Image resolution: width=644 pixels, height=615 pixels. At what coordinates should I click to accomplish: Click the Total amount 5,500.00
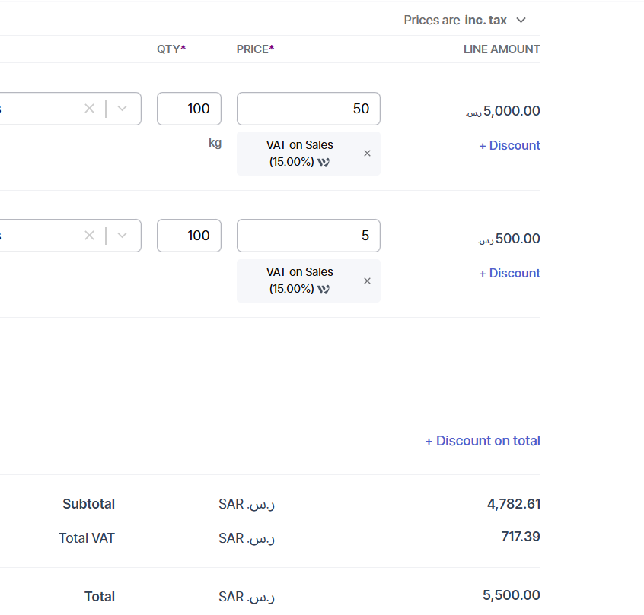[x=511, y=595]
